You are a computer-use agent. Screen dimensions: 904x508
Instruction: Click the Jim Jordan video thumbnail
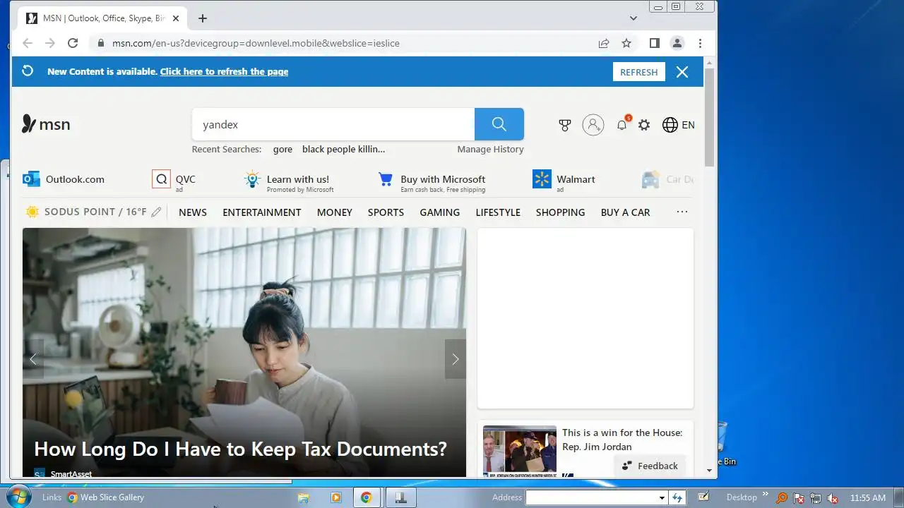(x=520, y=452)
